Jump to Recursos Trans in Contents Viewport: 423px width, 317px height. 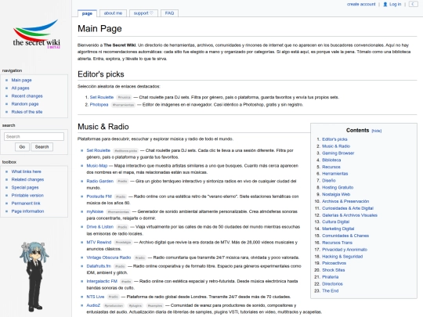click(337, 243)
